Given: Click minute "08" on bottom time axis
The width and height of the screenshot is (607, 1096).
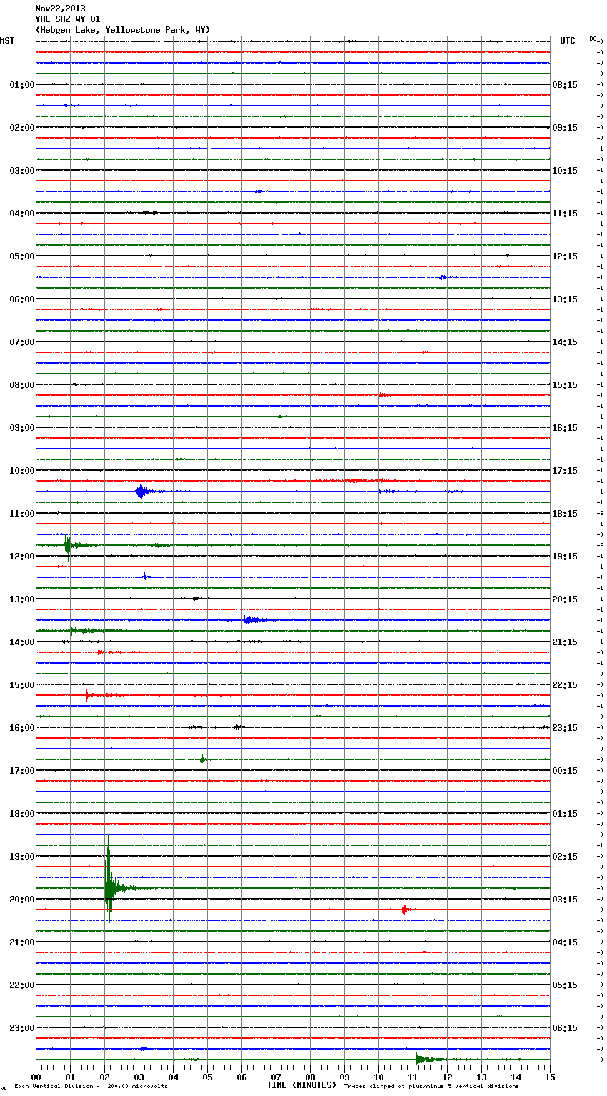Looking at the screenshot, I should tap(310, 1076).
